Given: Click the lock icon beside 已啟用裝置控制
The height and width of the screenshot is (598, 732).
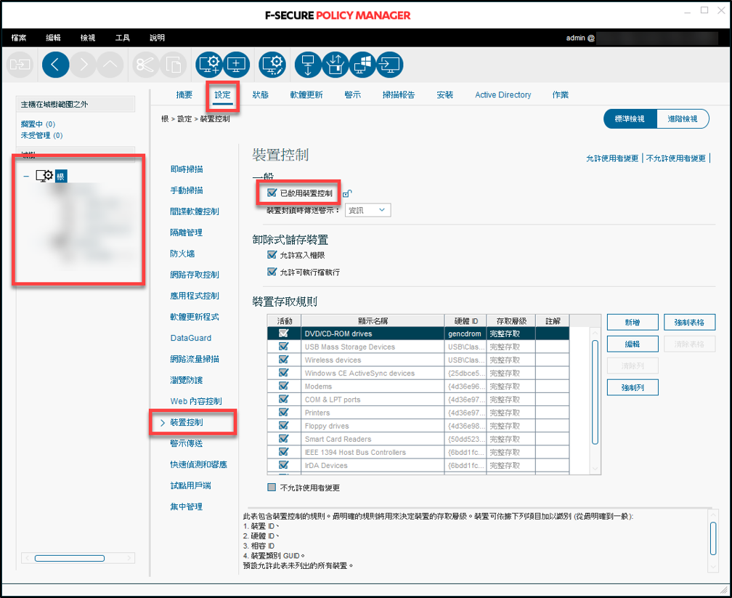Looking at the screenshot, I should (347, 193).
